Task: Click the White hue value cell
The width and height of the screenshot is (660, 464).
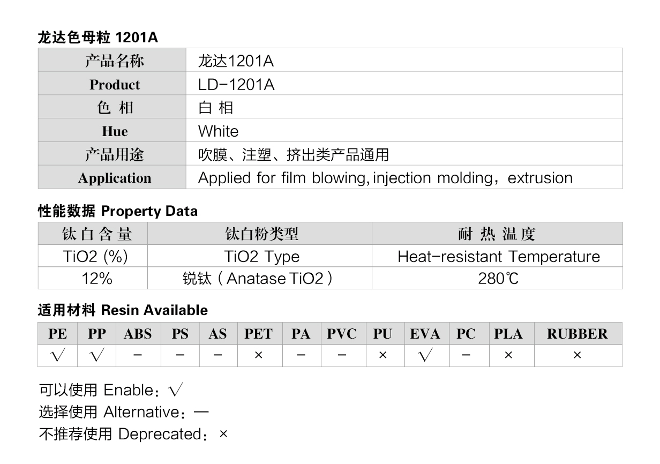Action: tap(404, 130)
